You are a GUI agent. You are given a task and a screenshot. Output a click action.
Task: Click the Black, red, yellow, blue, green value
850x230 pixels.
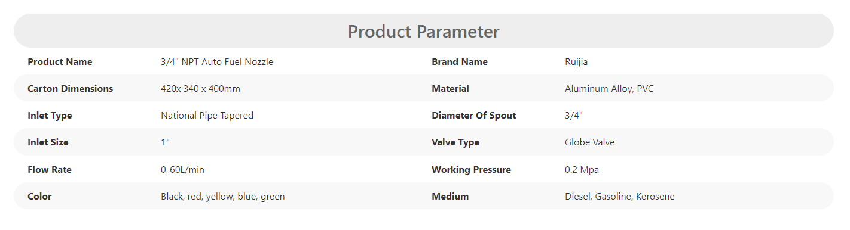click(222, 197)
